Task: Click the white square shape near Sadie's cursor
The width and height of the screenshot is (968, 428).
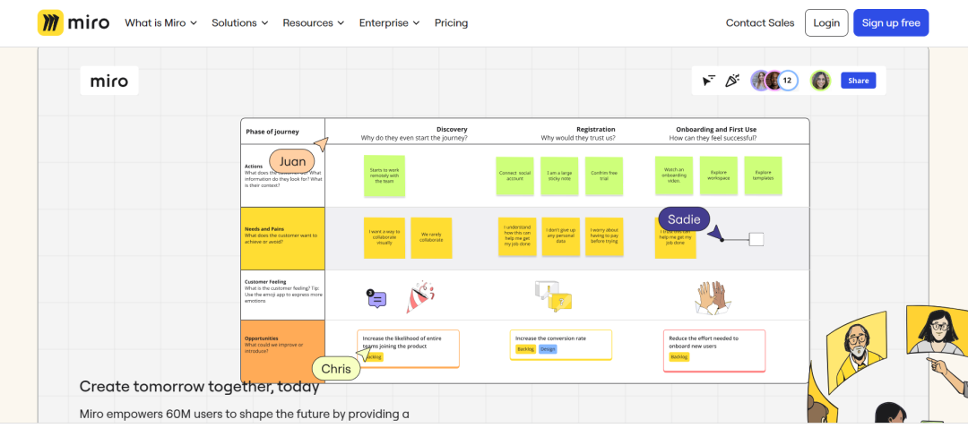Action: coord(756,239)
